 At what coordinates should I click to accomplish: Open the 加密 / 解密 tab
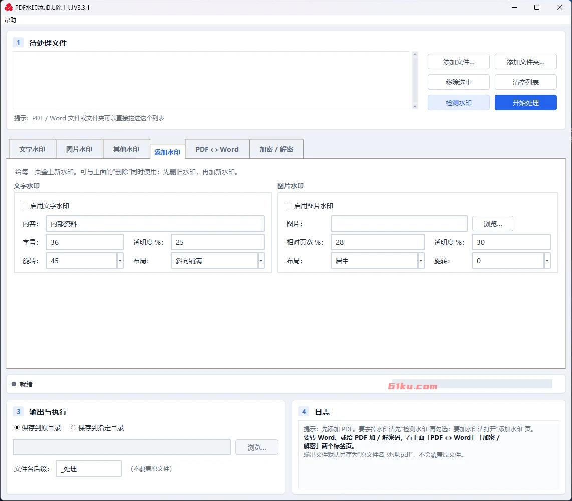point(276,149)
